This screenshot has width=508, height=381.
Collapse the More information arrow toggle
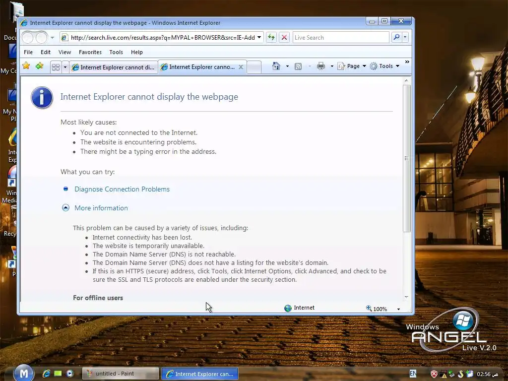65,208
